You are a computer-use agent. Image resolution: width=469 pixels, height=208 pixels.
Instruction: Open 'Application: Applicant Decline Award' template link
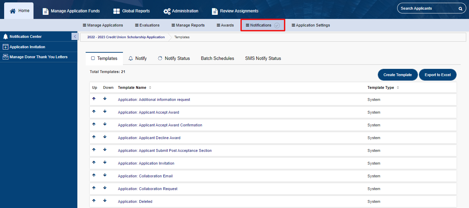[x=149, y=138]
